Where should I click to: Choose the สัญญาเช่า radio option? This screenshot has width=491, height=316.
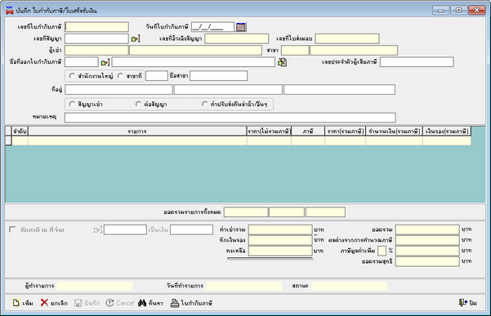pyautogui.click(x=72, y=104)
